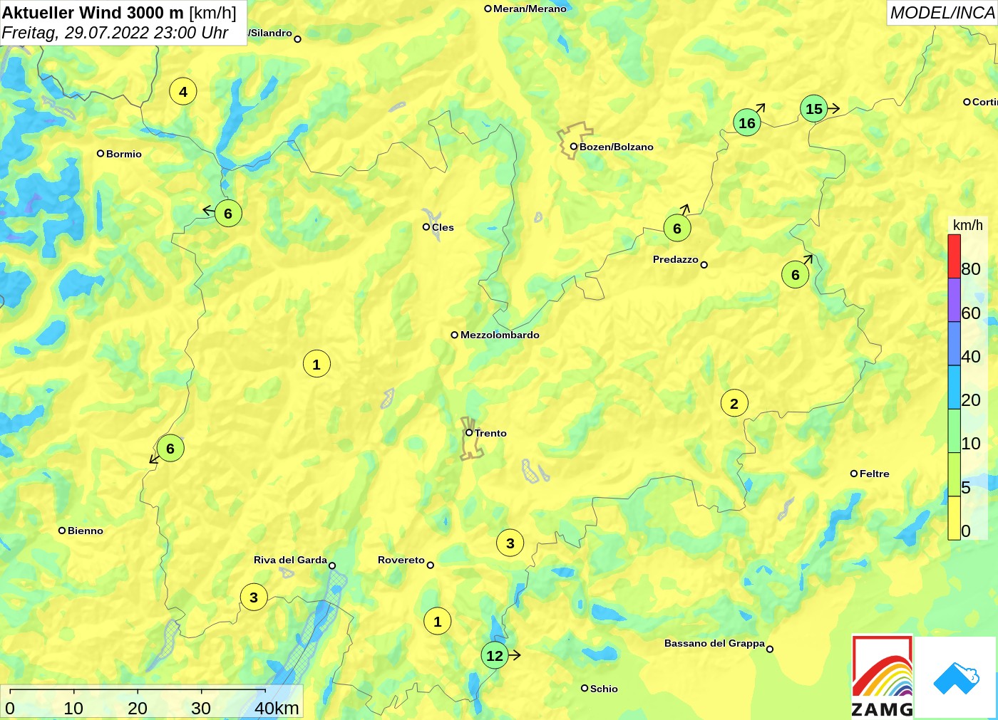Select the 6 marker southeast of Bormio

[228, 214]
